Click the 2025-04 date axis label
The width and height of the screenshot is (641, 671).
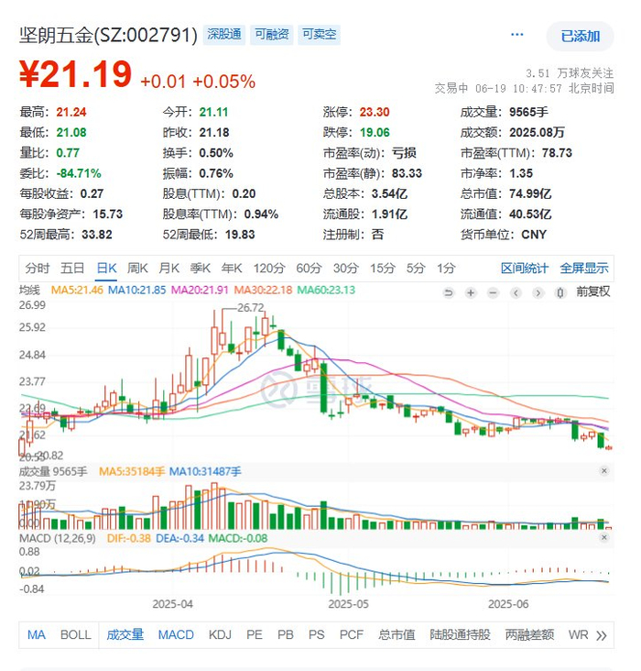(x=172, y=604)
